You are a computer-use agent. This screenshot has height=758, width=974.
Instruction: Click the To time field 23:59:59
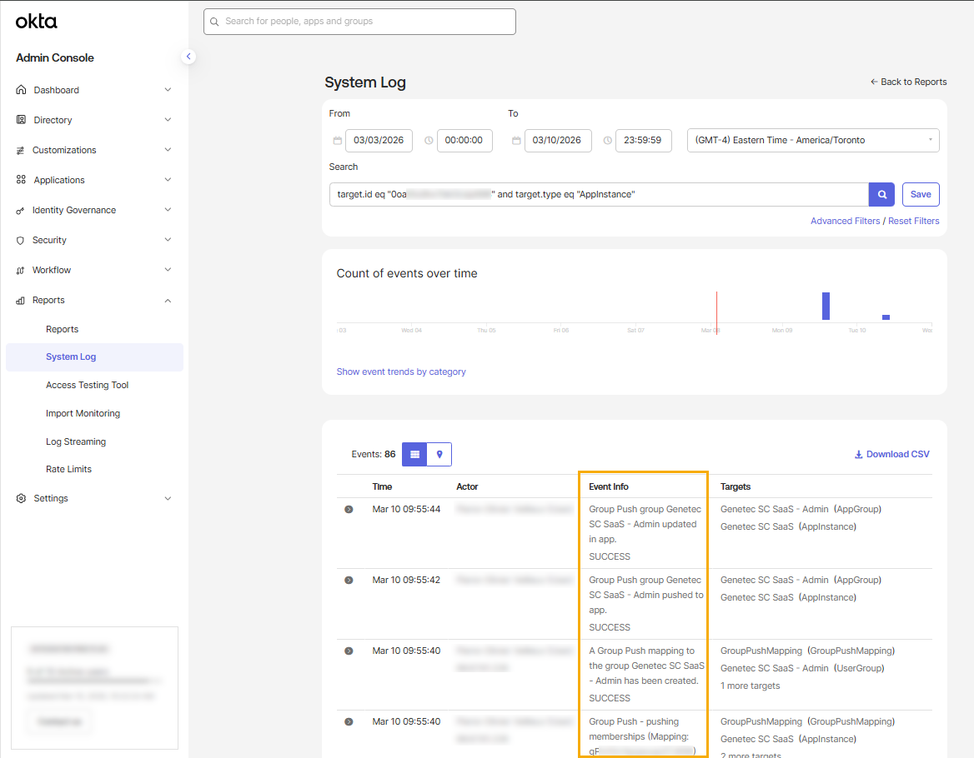(643, 140)
